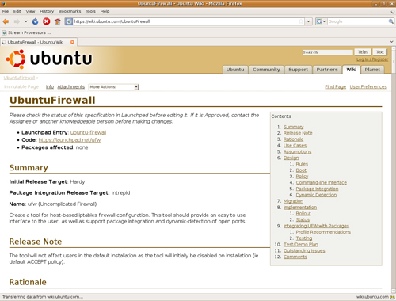Open the Info page link
The width and height of the screenshot is (396, 301).
pyautogui.click(x=50, y=86)
